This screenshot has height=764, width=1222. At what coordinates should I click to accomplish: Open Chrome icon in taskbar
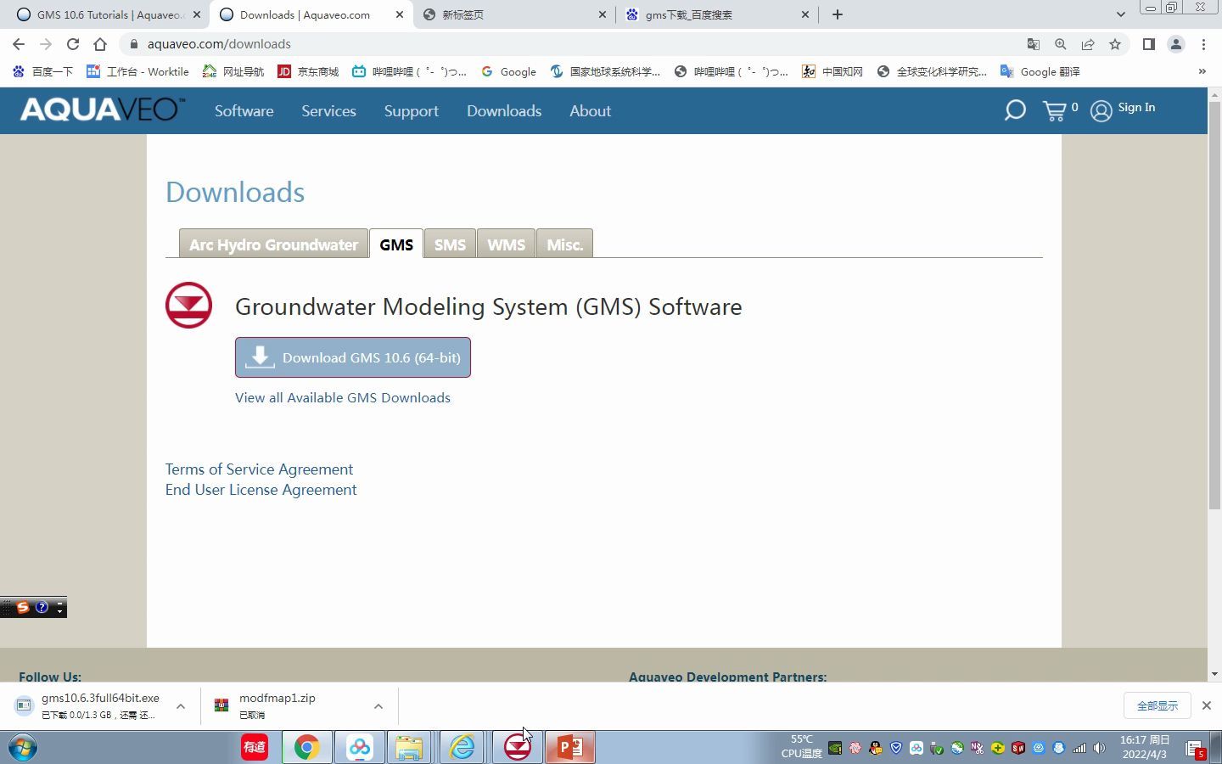pos(306,747)
